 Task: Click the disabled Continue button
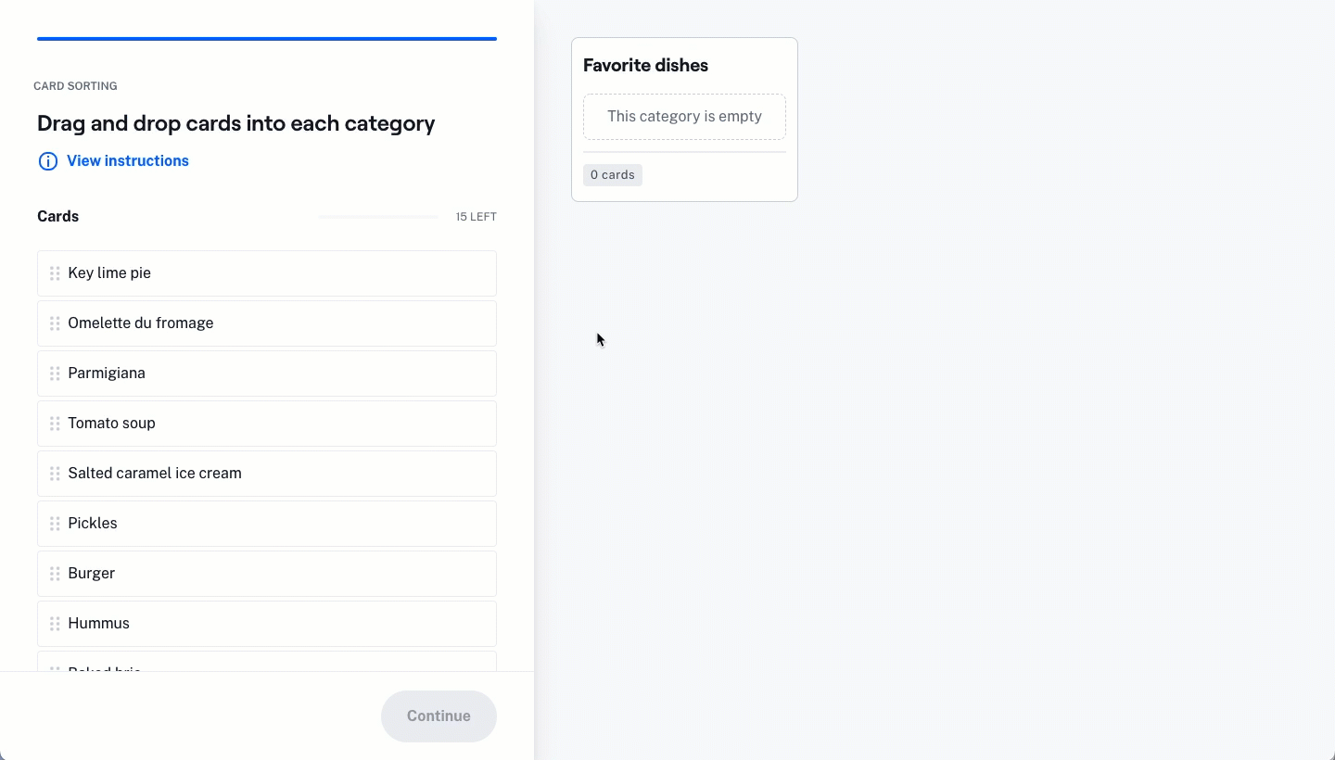(439, 716)
